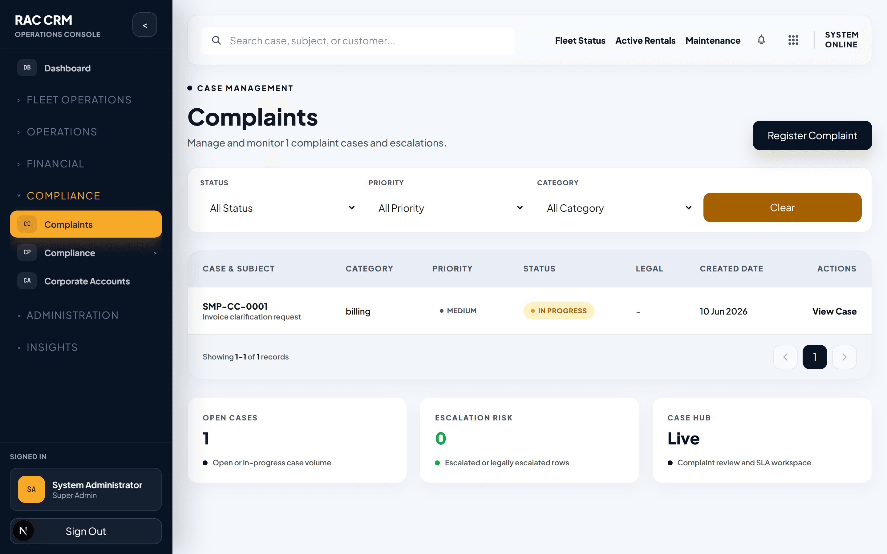Click the SMP-CC-0001 case number

tap(235, 306)
